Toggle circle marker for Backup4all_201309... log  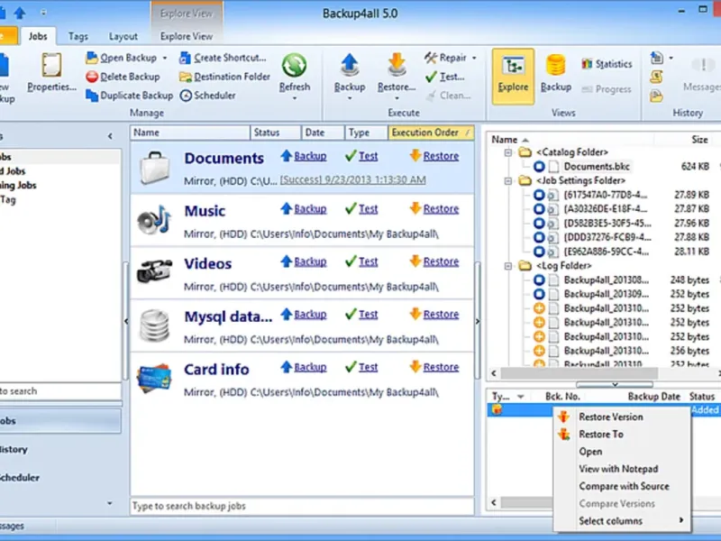pos(539,295)
